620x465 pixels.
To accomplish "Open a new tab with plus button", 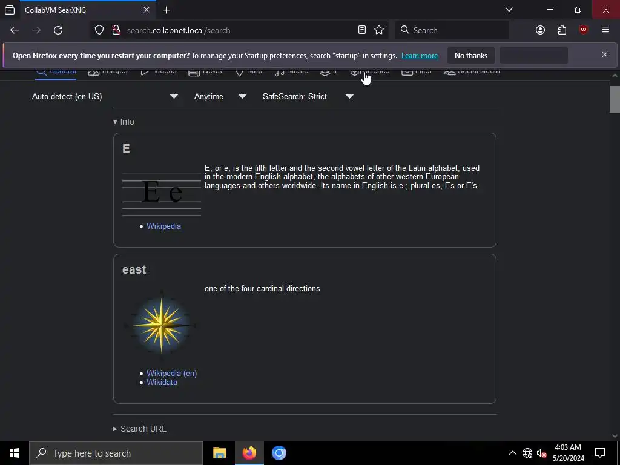I will pyautogui.click(x=167, y=10).
